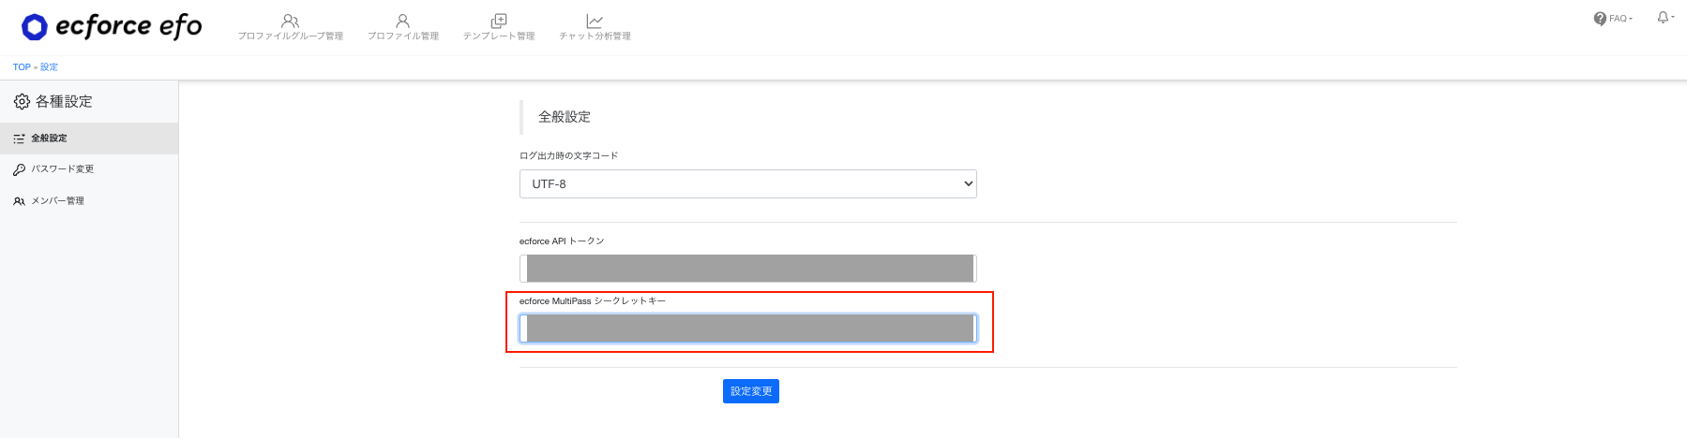Click the 各種設定 gear icon
The image size is (1687, 438).
(22, 101)
